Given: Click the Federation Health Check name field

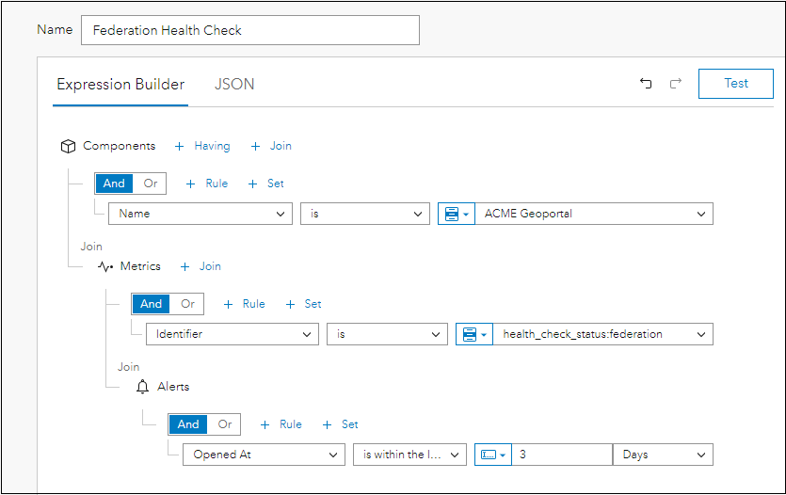Looking at the screenshot, I should 250,30.
